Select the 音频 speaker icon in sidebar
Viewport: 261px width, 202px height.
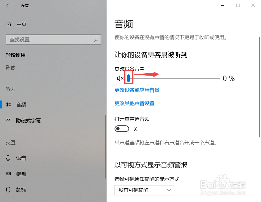pos(8,104)
